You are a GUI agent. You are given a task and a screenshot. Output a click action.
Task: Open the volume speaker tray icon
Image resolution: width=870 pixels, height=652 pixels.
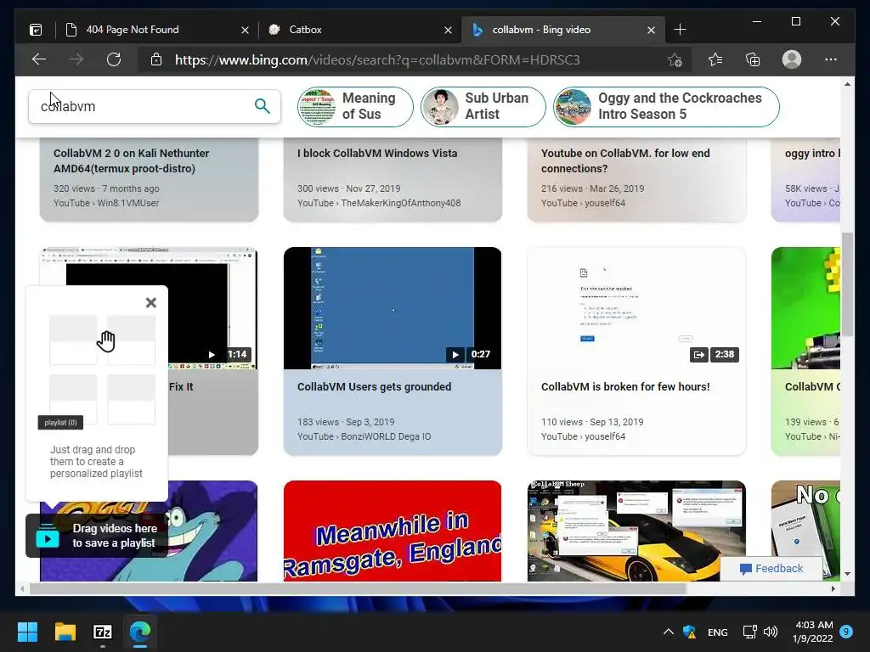coord(771,632)
